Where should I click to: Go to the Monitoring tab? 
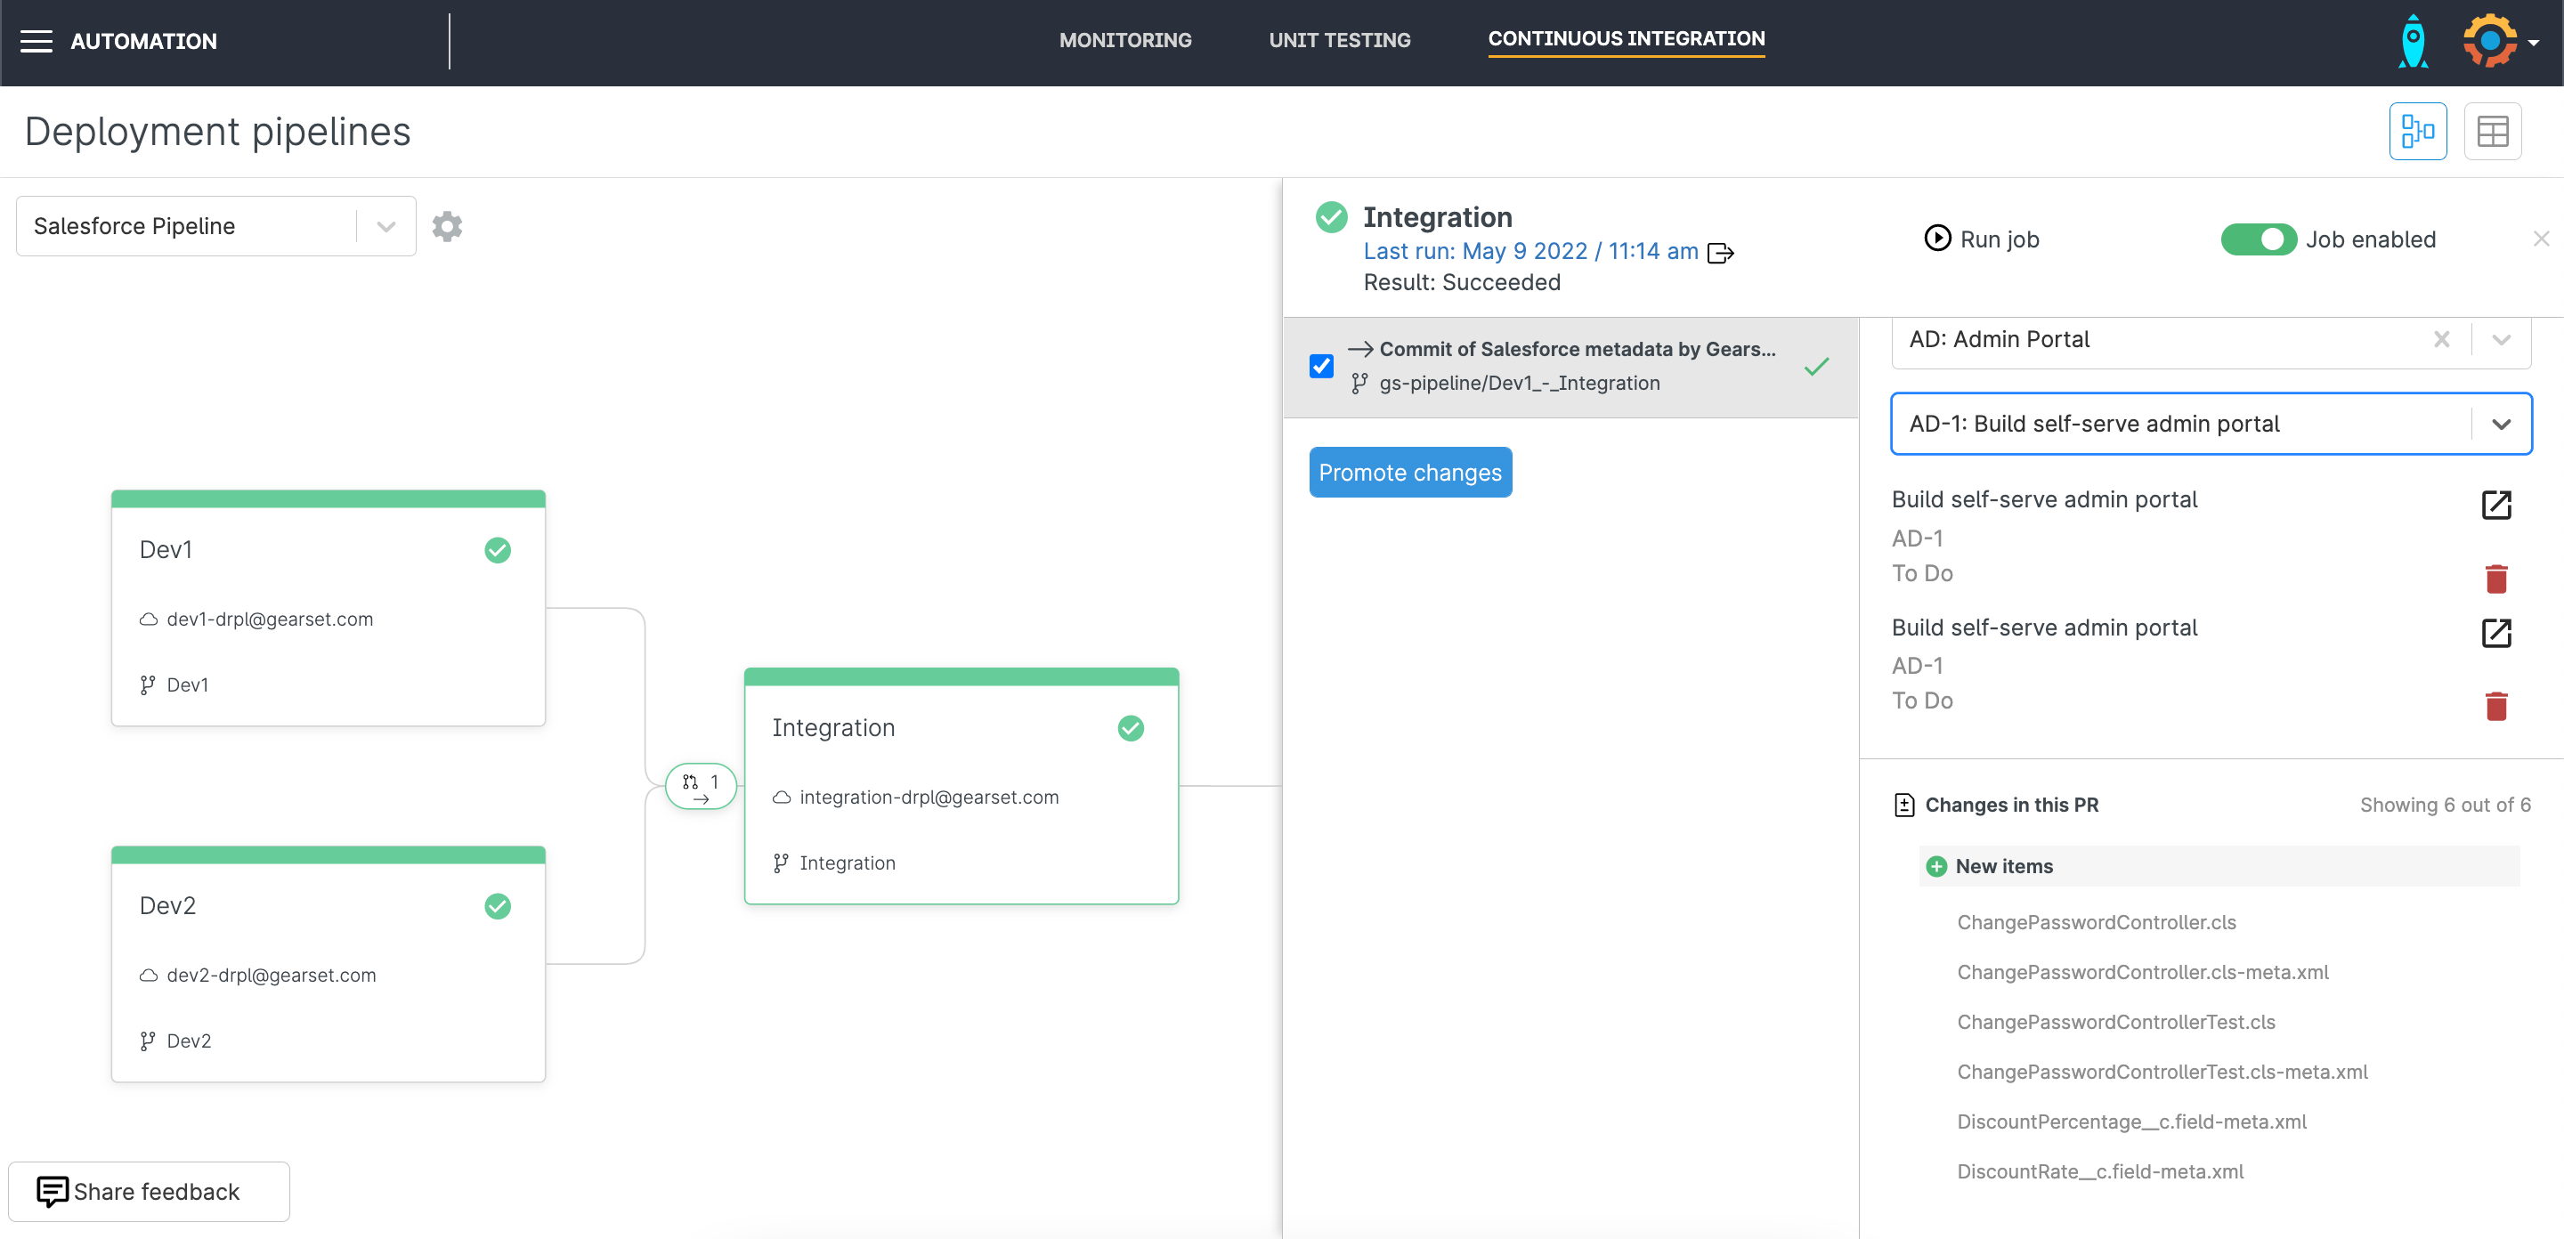(1124, 40)
